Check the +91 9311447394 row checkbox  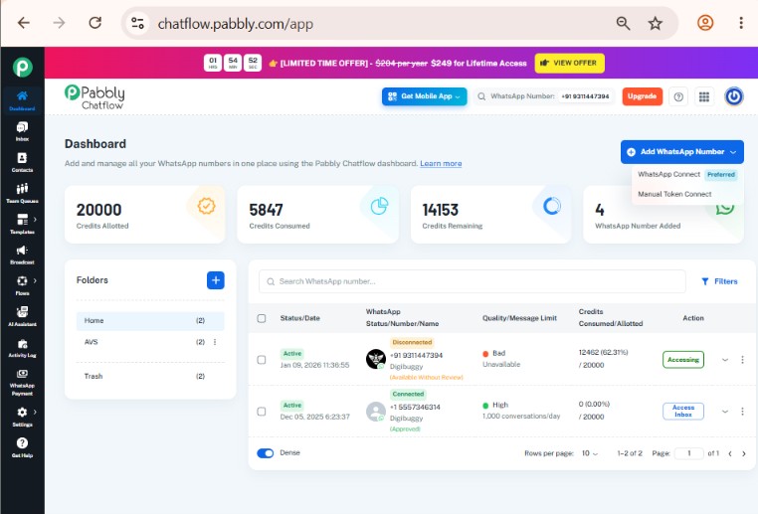pyautogui.click(x=262, y=360)
